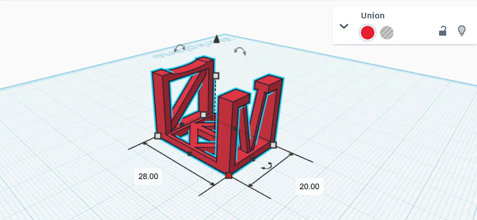Select the red front corner resize handle
The image size is (477, 220).
(x=229, y=175)
